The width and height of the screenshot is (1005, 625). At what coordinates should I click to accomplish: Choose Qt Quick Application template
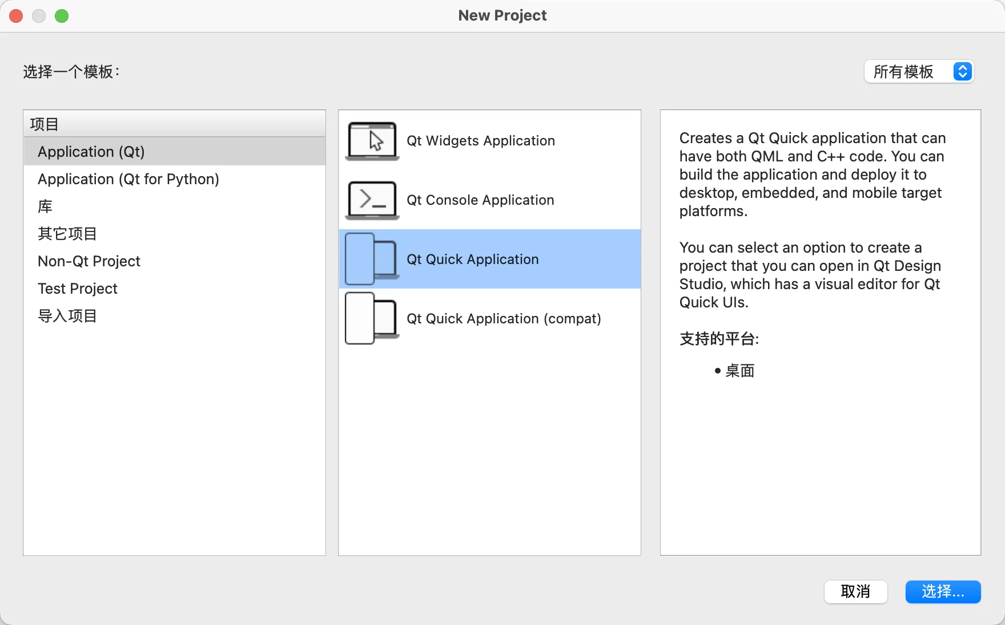point(490,259)
